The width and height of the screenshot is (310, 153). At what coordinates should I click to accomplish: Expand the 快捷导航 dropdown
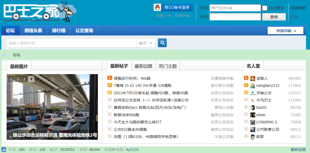click(285, 31)
